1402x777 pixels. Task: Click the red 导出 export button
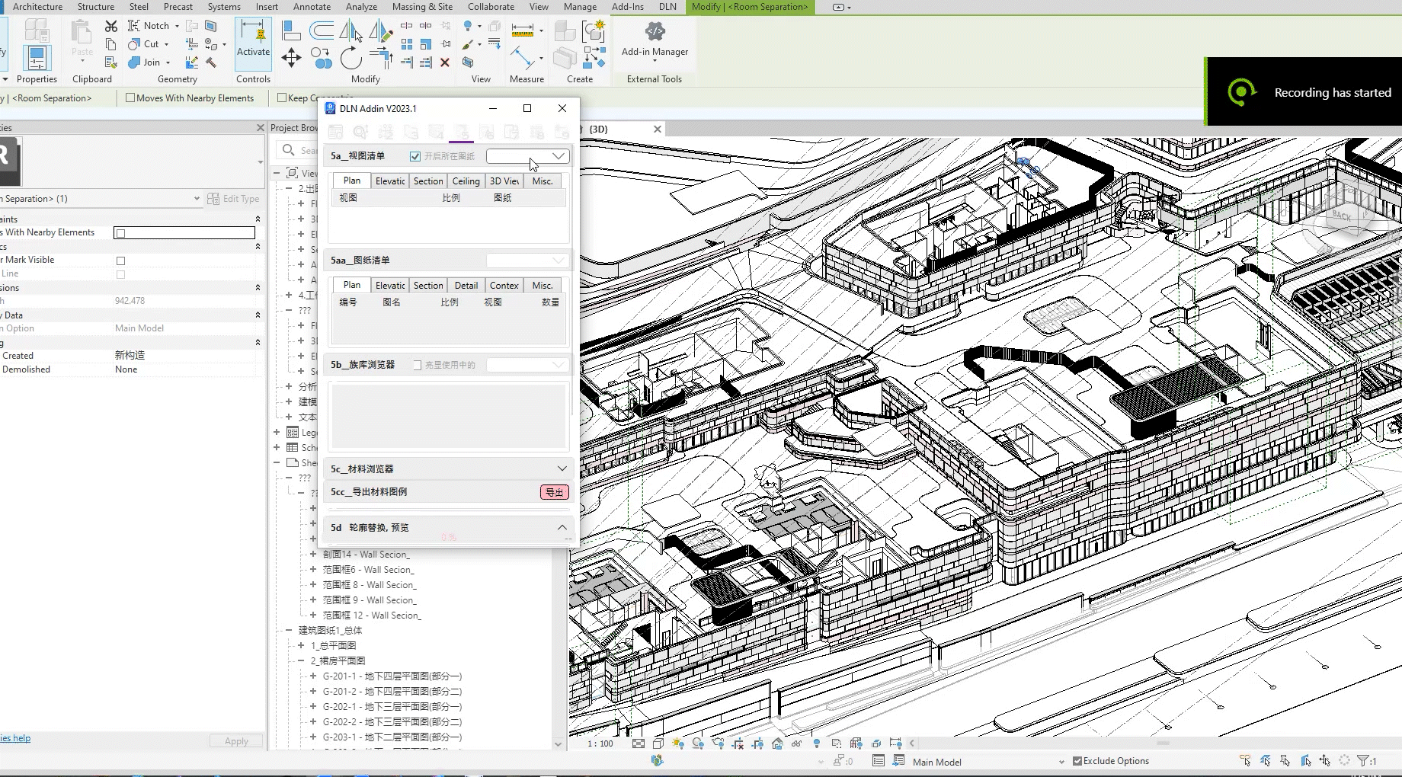554,492
